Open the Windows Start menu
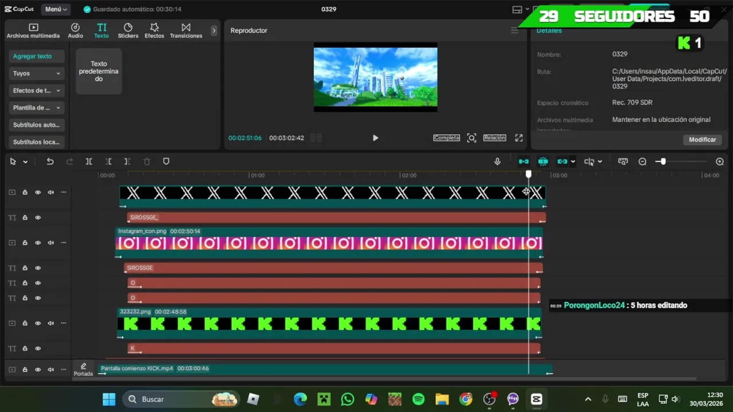Screen dimensions: 733x412 coord(109,399)
